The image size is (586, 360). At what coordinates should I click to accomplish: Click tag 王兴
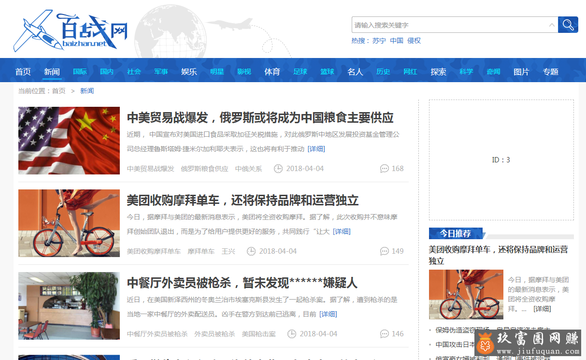[x=229, y=251]
